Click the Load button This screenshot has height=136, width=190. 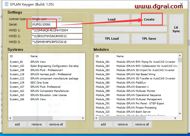click(112, 19)
